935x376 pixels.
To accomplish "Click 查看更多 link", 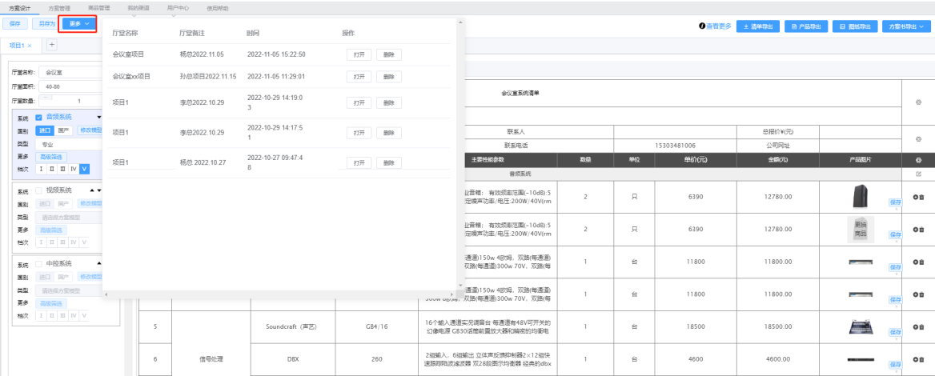I will tap(719, 26).
